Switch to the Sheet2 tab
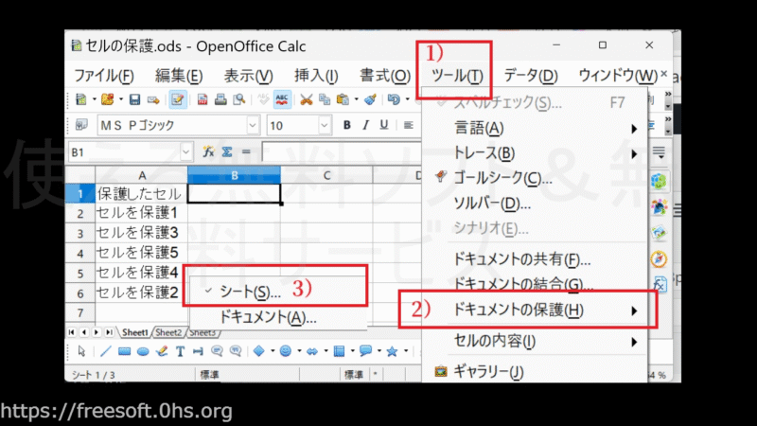The width and height of the screenshot is (757, 426). (168, 332)
